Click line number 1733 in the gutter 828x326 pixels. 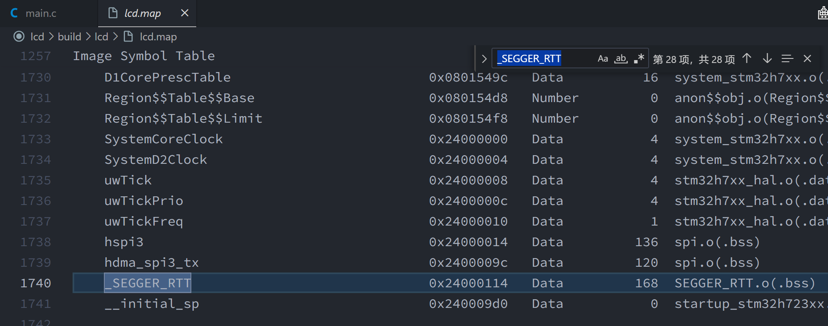coord(36,139)
